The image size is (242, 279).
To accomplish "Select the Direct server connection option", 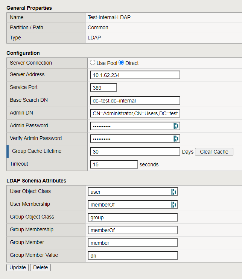I will (x=122, y=63).
